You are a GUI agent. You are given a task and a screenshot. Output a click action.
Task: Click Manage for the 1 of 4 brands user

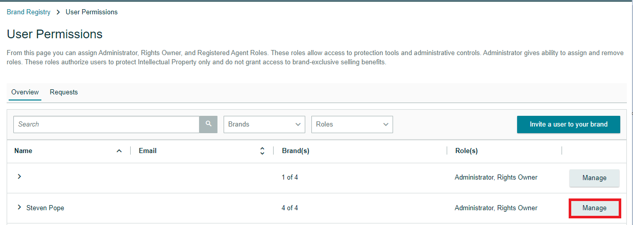click(594, 178)
